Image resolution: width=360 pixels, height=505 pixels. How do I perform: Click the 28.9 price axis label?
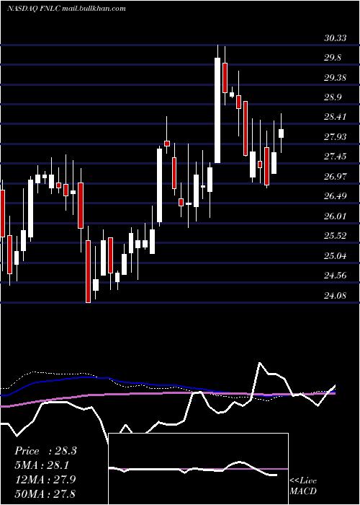click(x=333, y=97)
